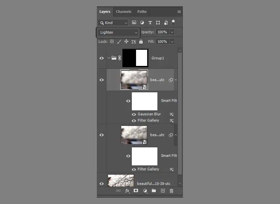The image size is (280, 204).
Task: Open the Opacity percentage dropdown arrow
Action: point(172,32)
